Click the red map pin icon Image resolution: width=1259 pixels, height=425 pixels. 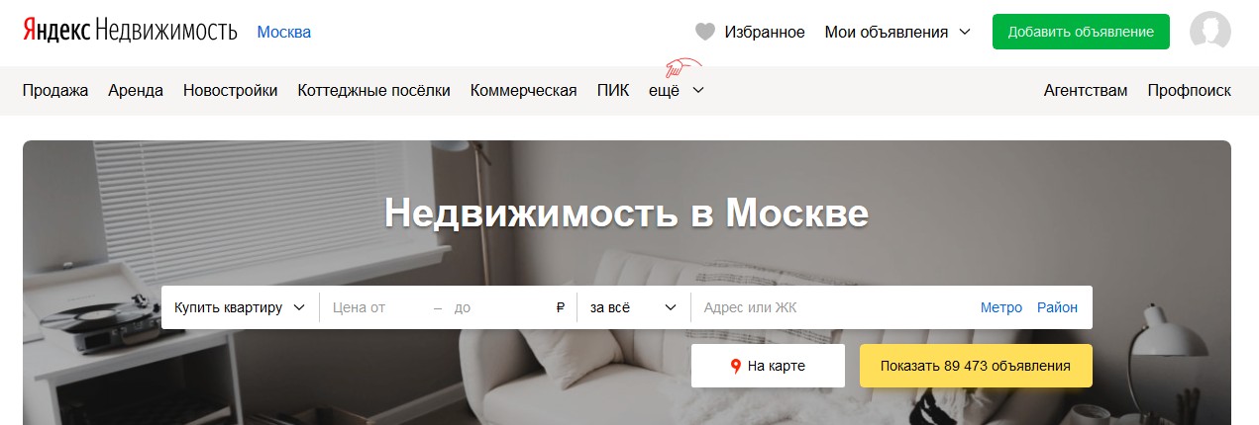click(x=736, y=367)
